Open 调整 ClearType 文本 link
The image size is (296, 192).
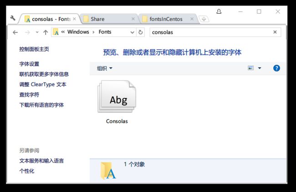(43, 84)
